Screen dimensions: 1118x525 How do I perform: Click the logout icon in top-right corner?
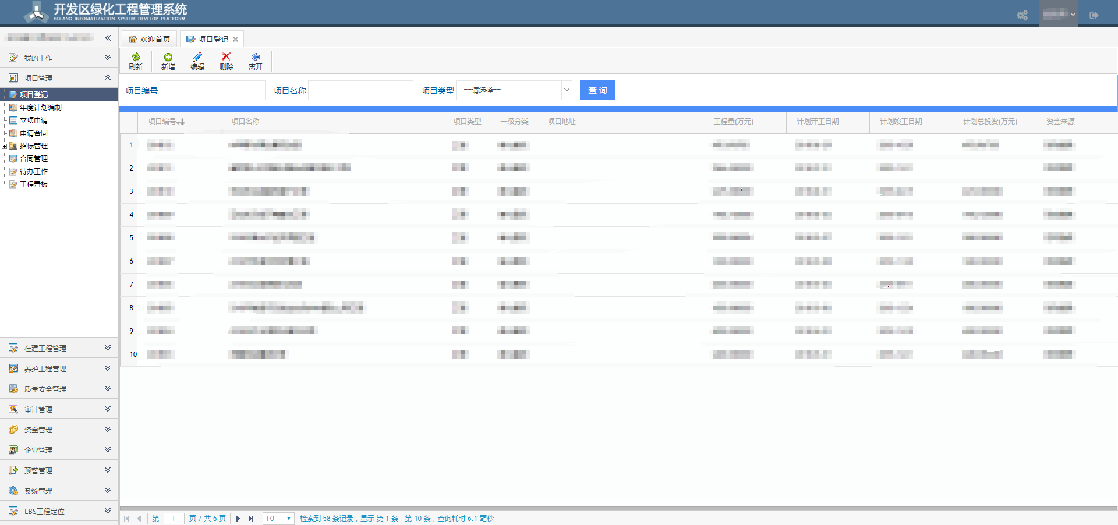[x=1094, y=15]
